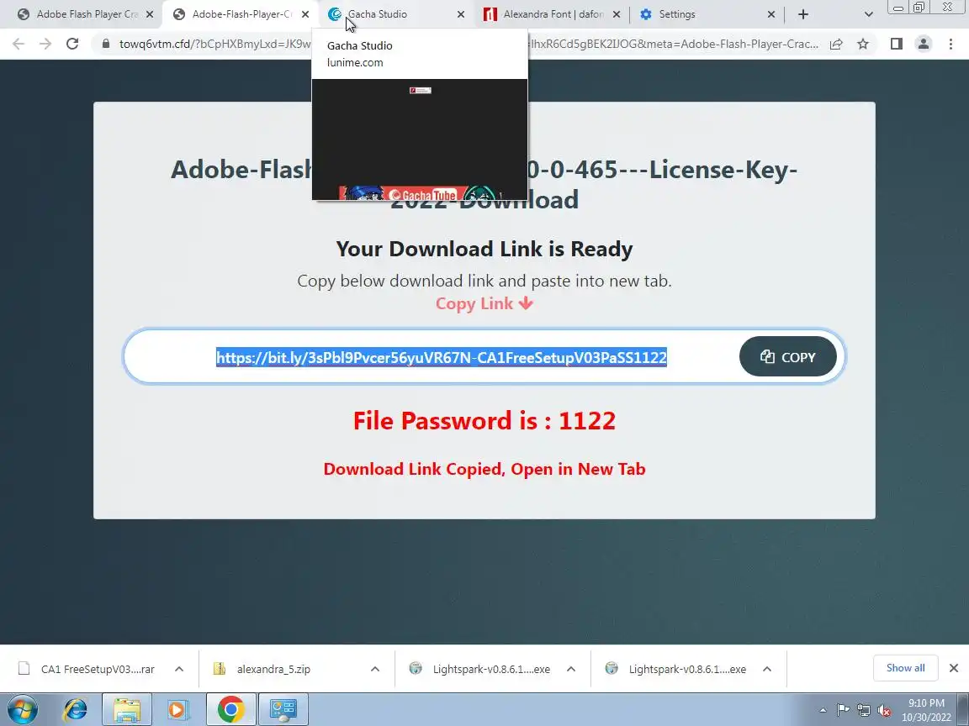Close the Gacha Studio tab
969x726 pixels.
point(460,14)
